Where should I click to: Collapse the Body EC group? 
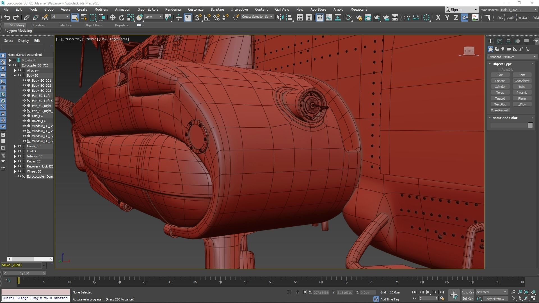coord(15,75)
